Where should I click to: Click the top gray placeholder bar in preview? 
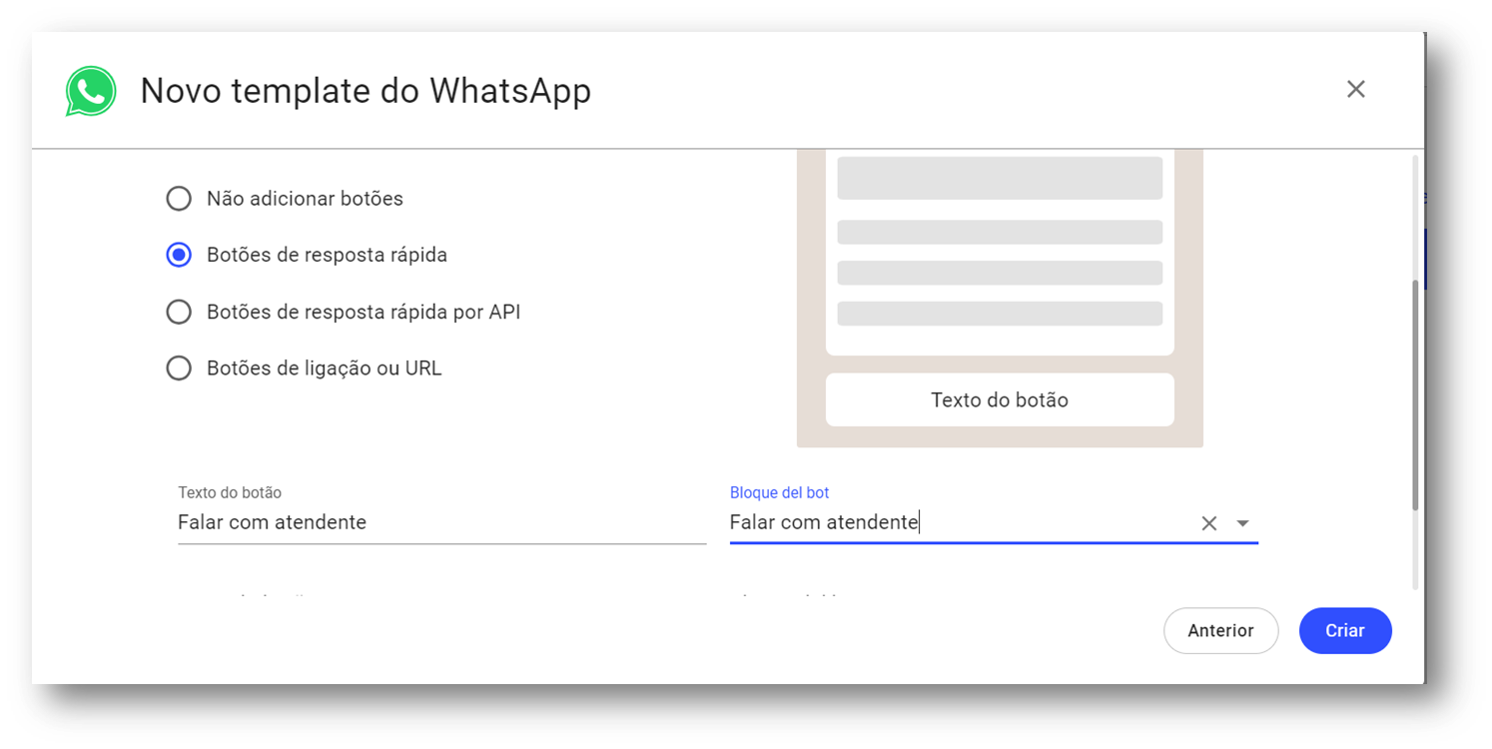point(1000,178)
